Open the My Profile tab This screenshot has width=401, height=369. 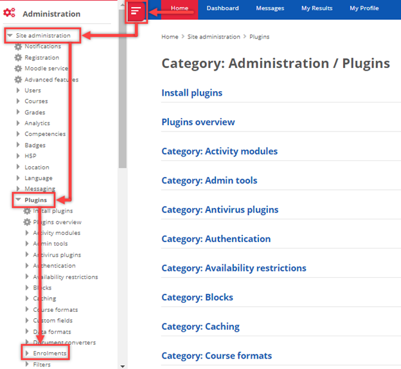point(364,8)
